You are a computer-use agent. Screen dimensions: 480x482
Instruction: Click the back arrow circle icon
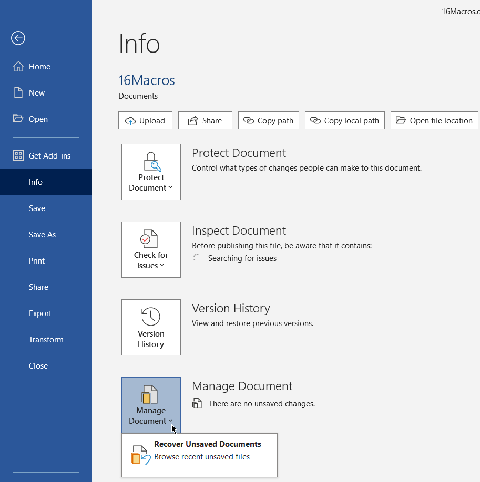tap(18, 38)
